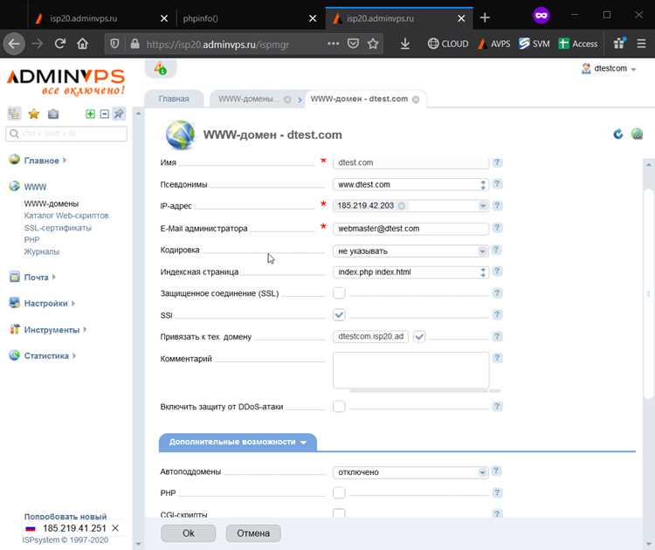Image resolution: width=655 pixels, height=550 pixels.
Task: Click the Firefox downloads arrow icon
Action: [x=404, y=44]
